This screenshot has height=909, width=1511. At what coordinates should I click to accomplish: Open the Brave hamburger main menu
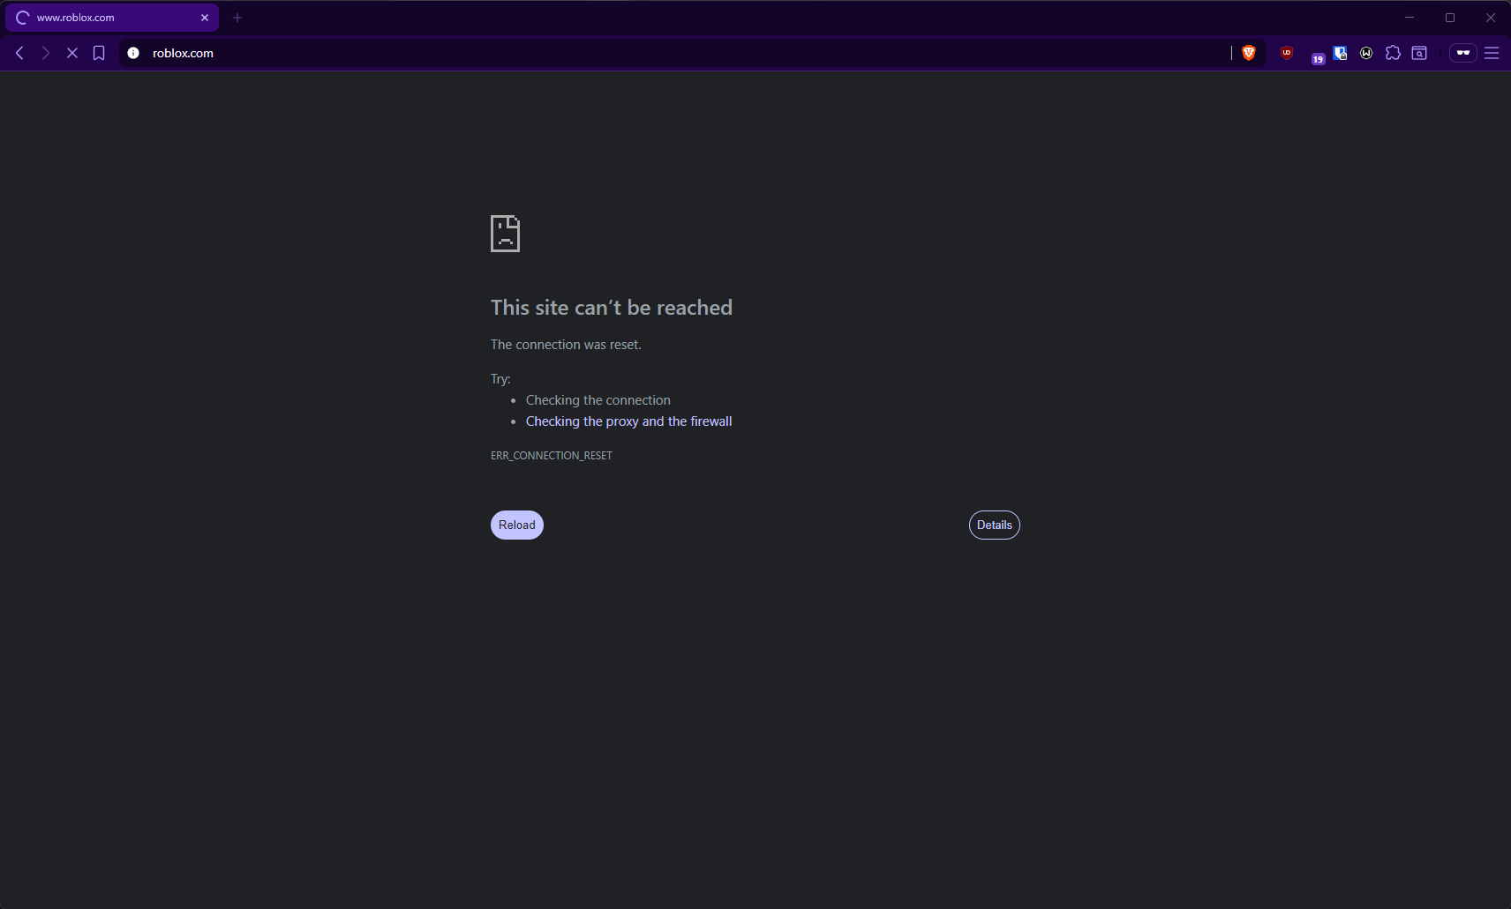(x=1492, y=53)
